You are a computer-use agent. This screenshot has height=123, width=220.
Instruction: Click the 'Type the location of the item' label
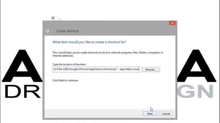pyautogui.click(x=69, y=65)
